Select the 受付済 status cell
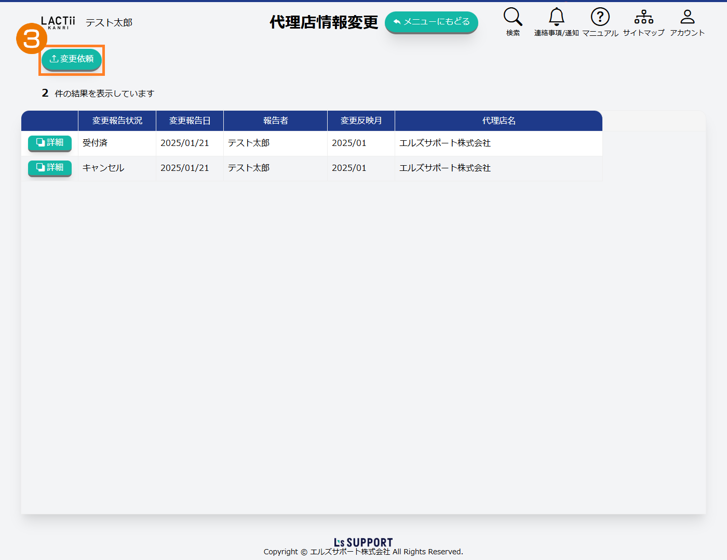 coord(95,143)
